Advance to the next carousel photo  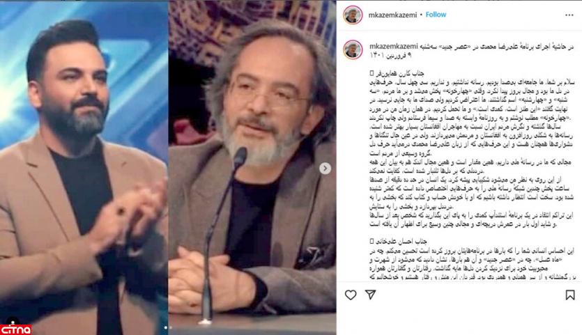(325, 169)
